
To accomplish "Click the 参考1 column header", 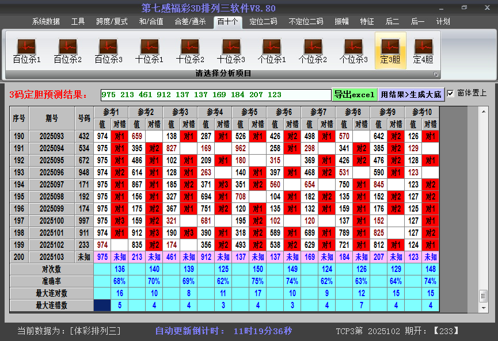I will click(111, 112).
